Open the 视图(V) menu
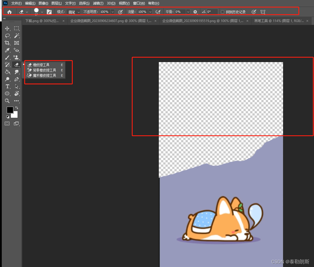 (x=124, y=3)
